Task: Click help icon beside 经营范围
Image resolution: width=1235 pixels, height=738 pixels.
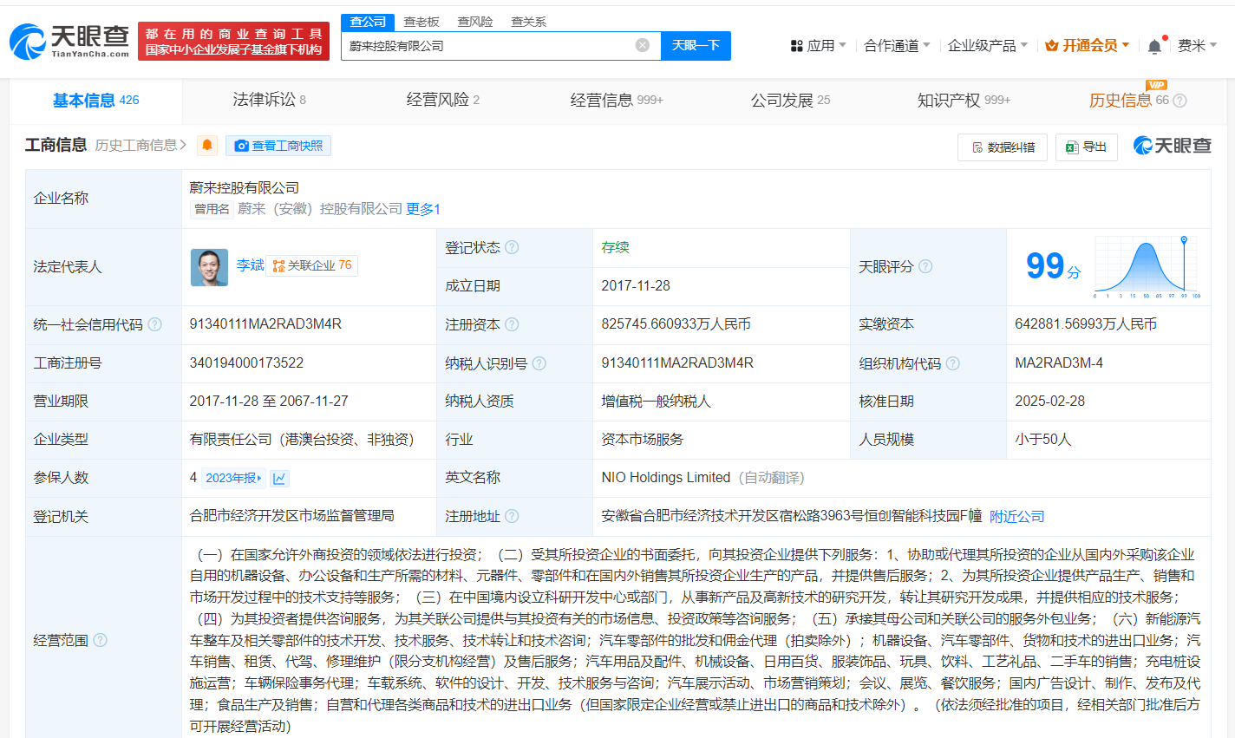Action: 100,640
